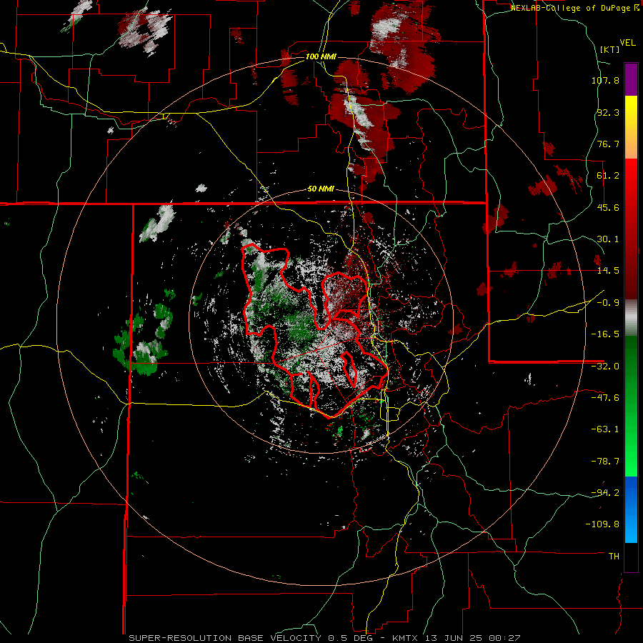Viewport: 643px width, 643px height.
Task: Click the Super-Resolution Base Velocity caption
Action: (324, 638)
